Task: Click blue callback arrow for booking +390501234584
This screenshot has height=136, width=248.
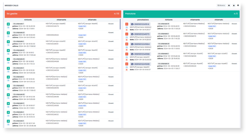Action: point(127,47)
